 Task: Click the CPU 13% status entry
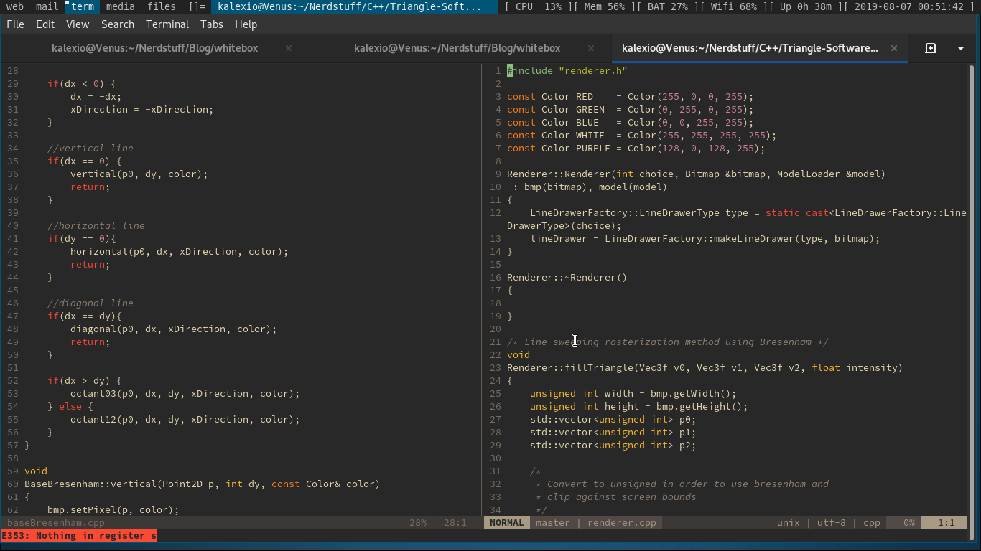tap(537, 6)
